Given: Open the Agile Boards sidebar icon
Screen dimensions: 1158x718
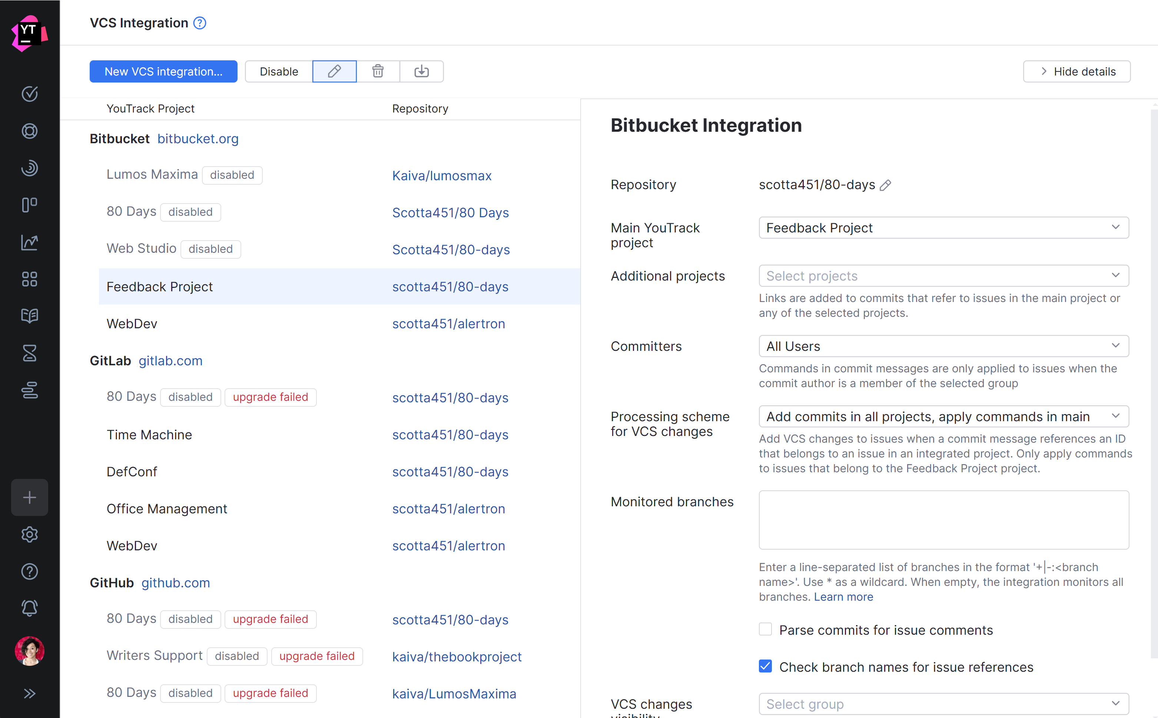Looking at the screenshot, I should point(30,205).
